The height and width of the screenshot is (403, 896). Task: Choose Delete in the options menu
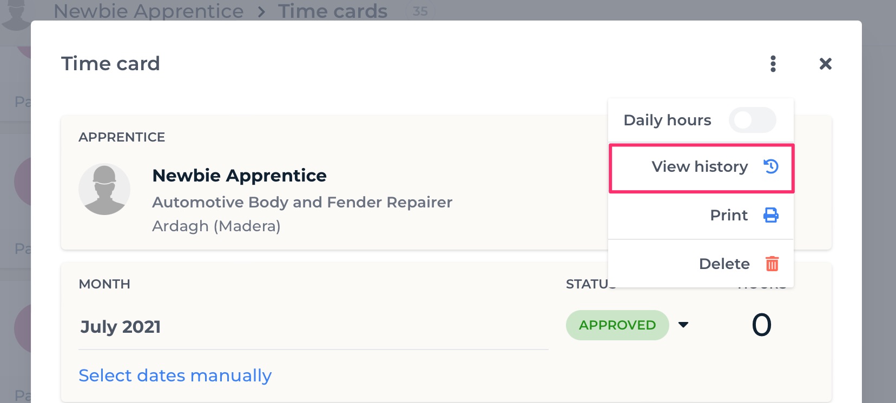(x=701, y=264)
